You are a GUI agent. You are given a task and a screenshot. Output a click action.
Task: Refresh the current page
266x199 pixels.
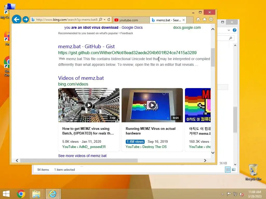click(109, 20)
